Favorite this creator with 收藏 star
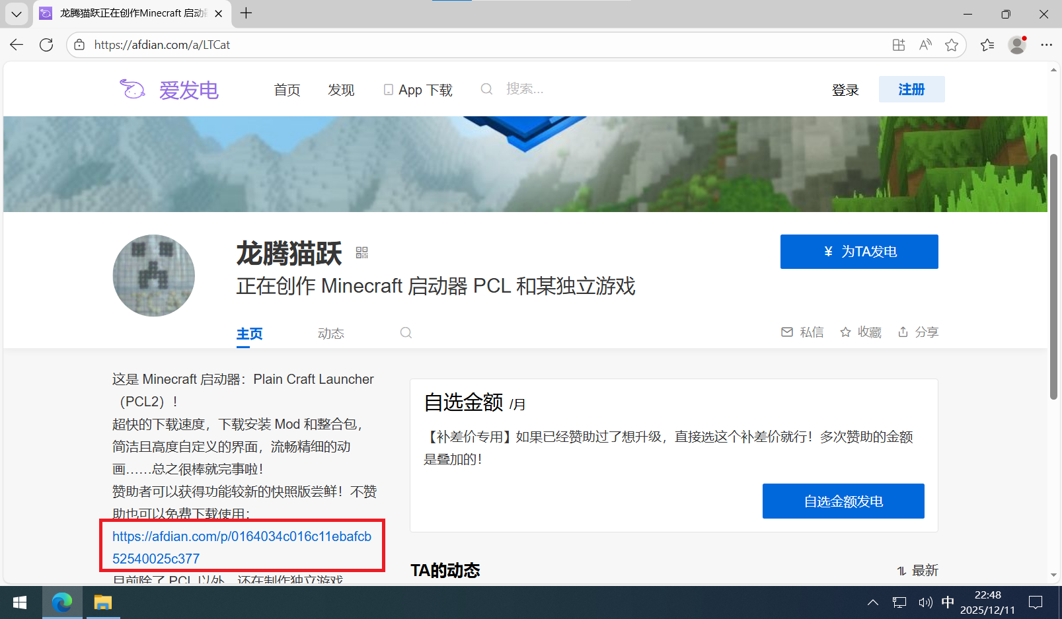Screen dimensions: 1062x619 click(x=860, y=332)
